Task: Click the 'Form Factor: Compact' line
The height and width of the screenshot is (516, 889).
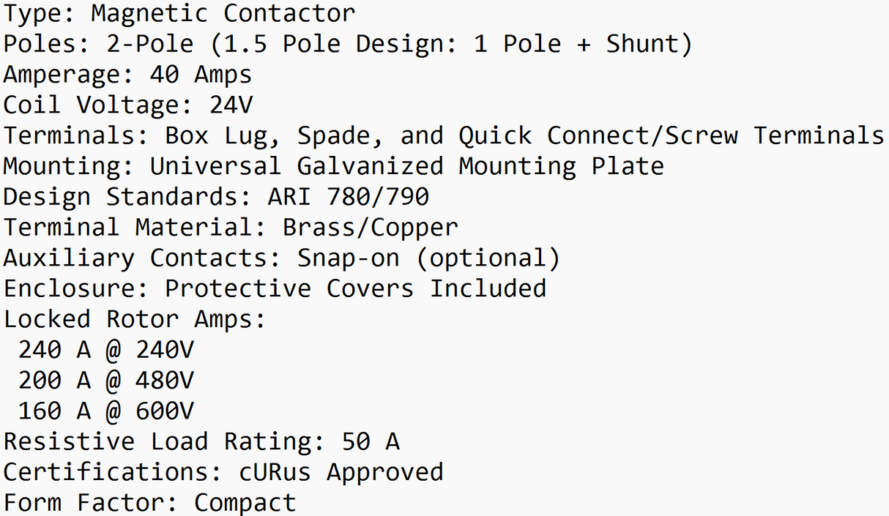Action: pyautogui.click(x=149, y=503)
